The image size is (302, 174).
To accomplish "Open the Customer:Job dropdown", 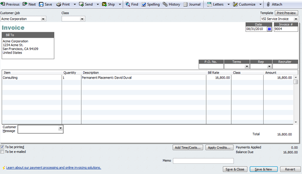I will click(43, 19).
